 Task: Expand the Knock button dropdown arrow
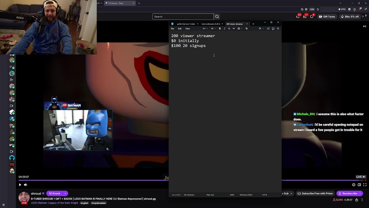click(x=65, y=194)
